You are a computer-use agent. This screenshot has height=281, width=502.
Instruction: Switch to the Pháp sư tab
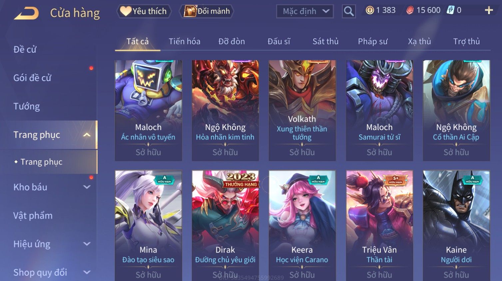pyautogui.click(x=373, y=41)
